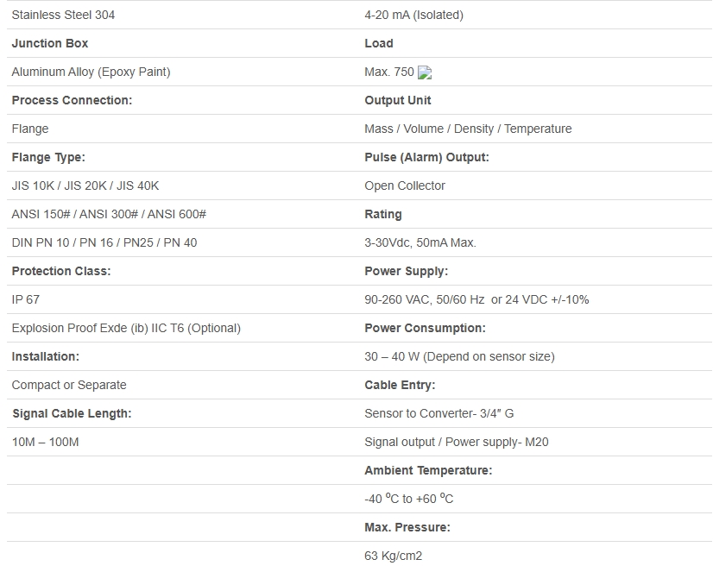Select the Stainless Steel 304 text
713x572 pixels.
click(x=63, y=15)
